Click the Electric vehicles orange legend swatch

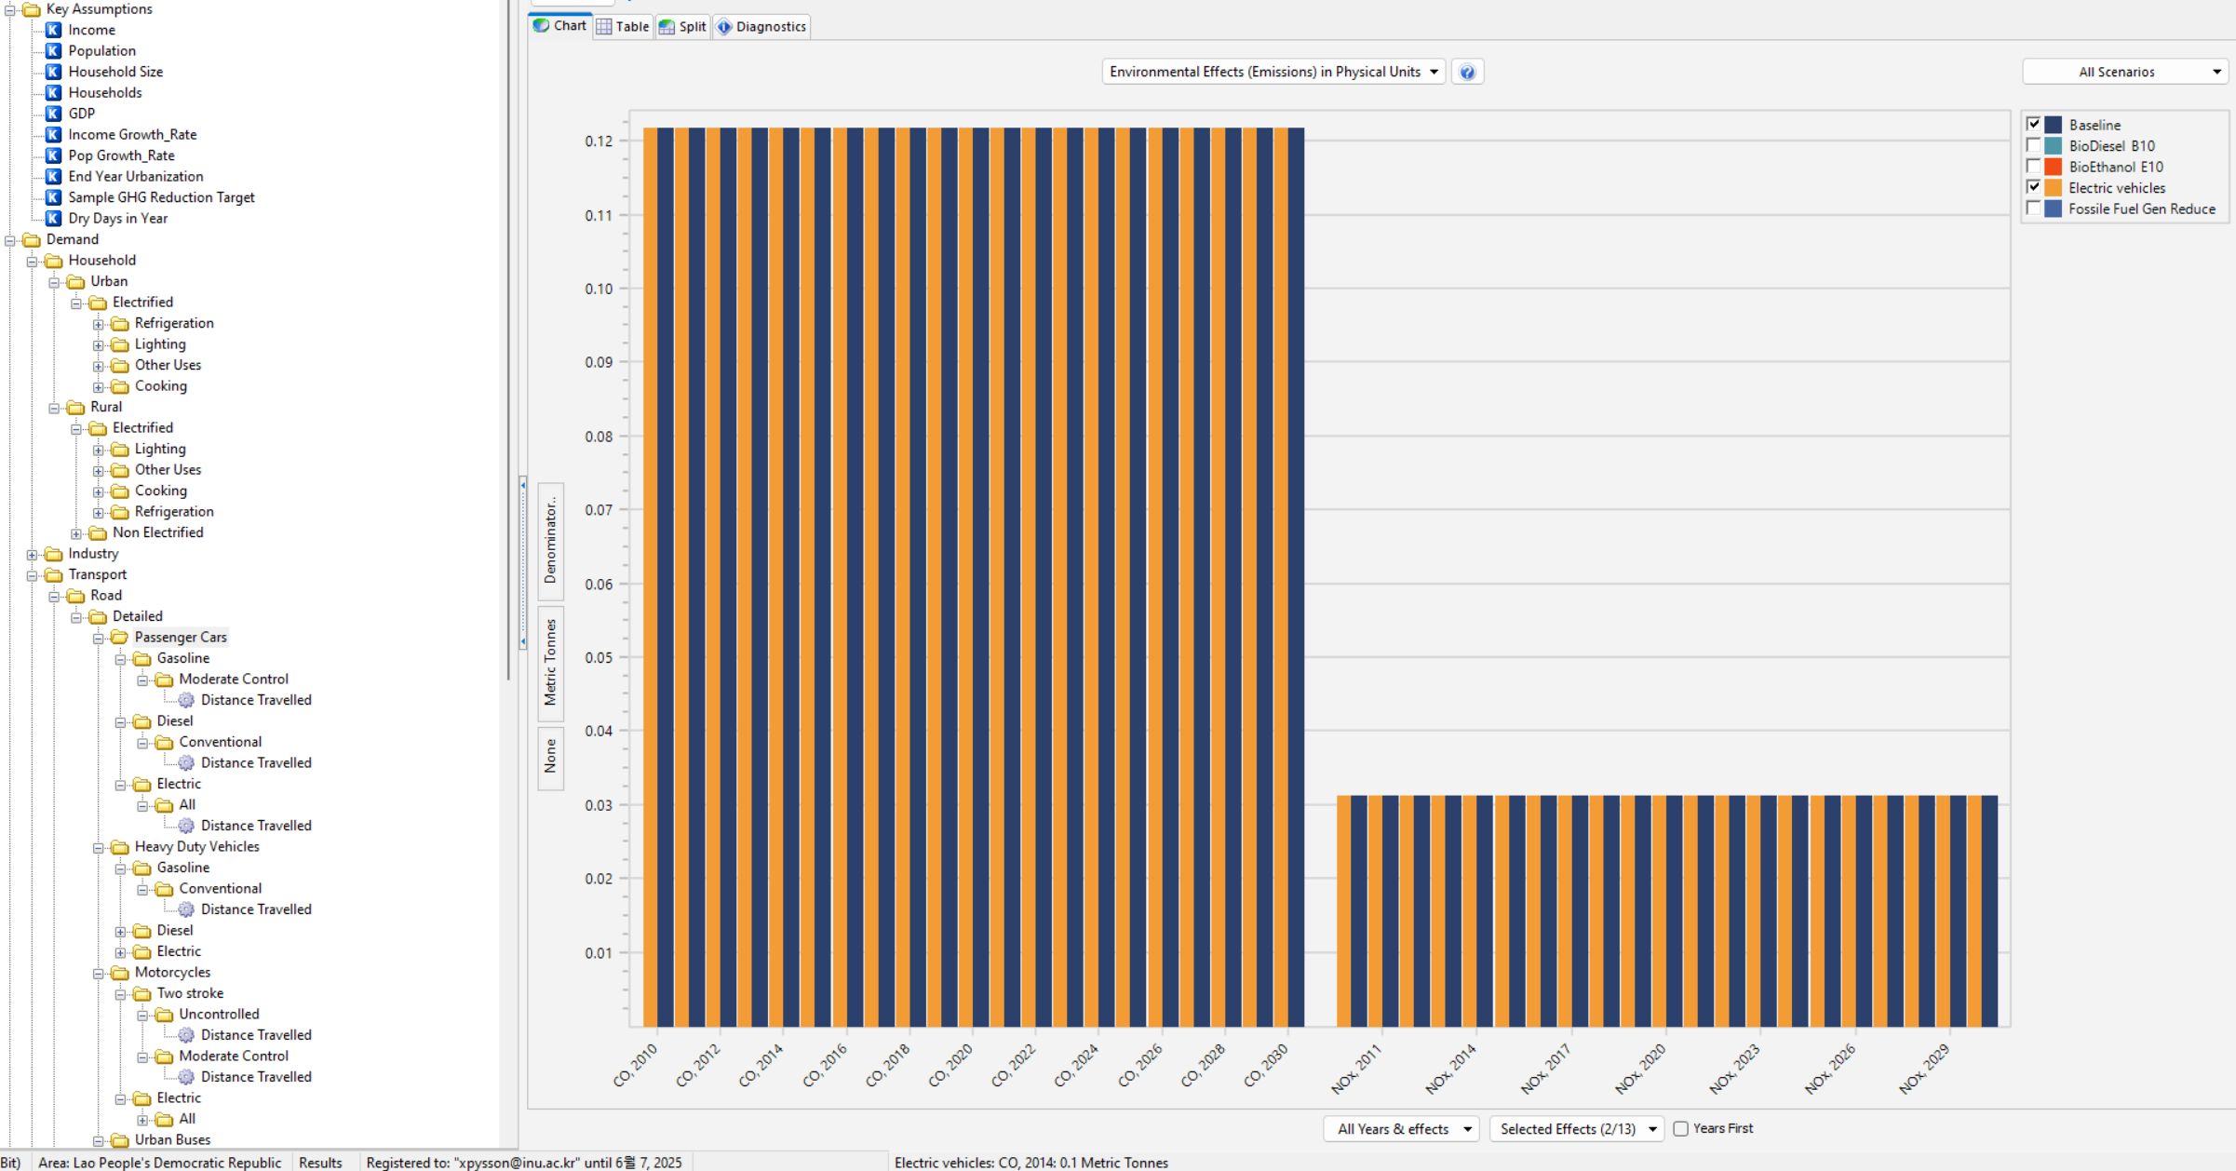(2054, 188)
